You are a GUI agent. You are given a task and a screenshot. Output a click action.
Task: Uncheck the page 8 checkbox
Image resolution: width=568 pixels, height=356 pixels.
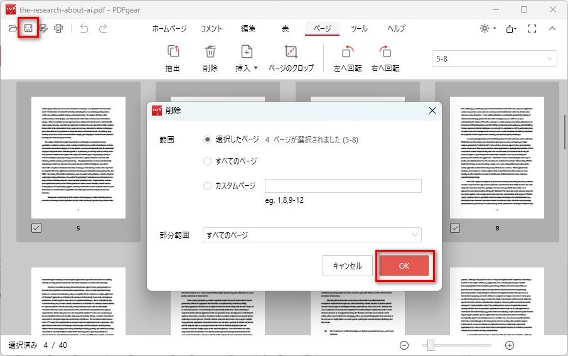(455, 228)
